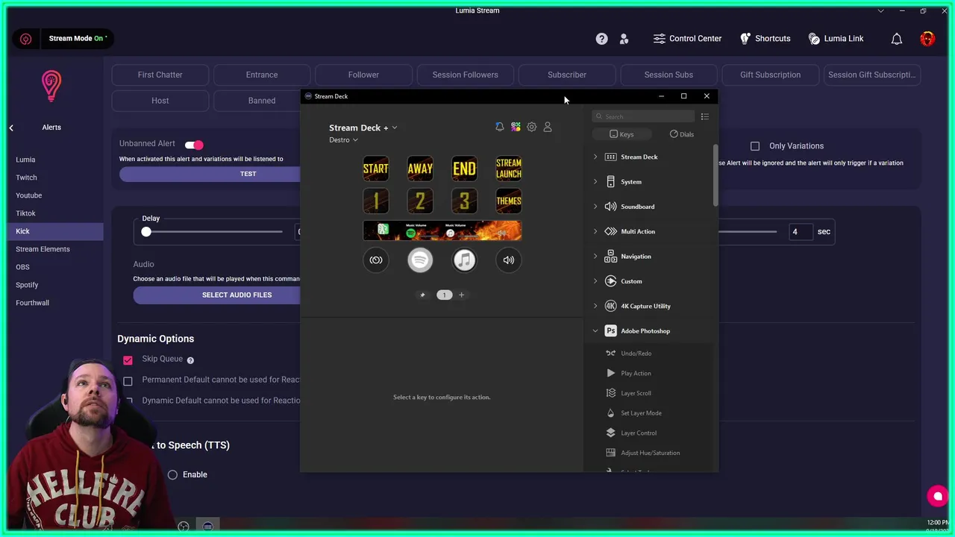Click the Stream Deck page 1 indicator

click(x=444, y=295)
